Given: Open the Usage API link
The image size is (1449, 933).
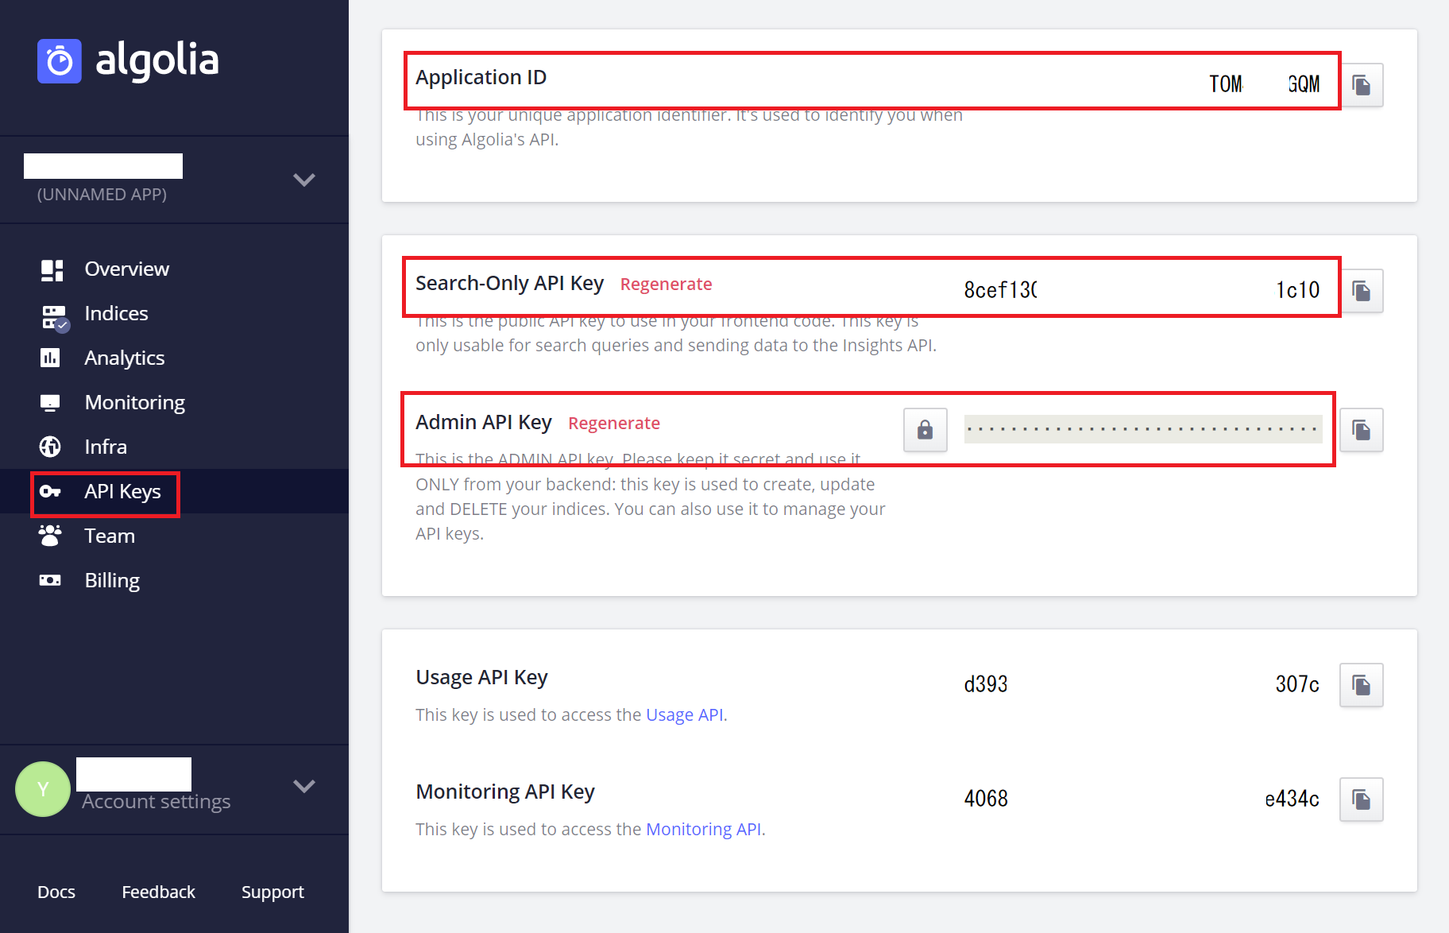Looking at the screenshot, I should (684, 714).
